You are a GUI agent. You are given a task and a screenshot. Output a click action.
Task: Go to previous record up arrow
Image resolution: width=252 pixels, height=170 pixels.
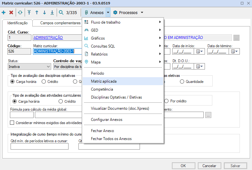coord(37,13)
